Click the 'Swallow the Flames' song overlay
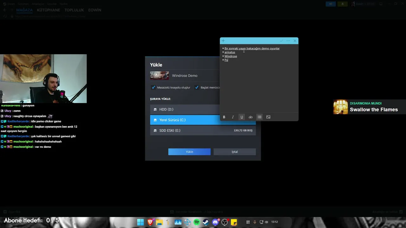This screenshot has height=228, width=406. [374, 110]
